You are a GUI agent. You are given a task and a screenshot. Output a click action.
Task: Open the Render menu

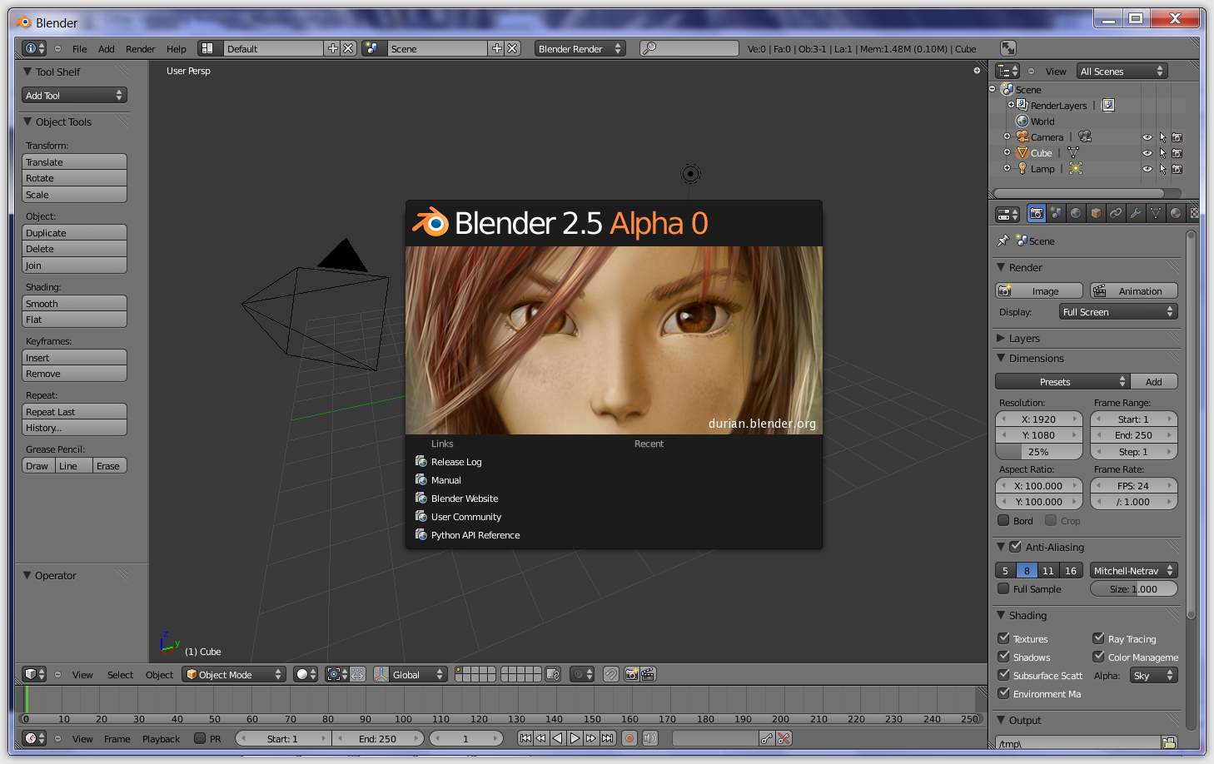pyautogui.click(x=140, y=48)
